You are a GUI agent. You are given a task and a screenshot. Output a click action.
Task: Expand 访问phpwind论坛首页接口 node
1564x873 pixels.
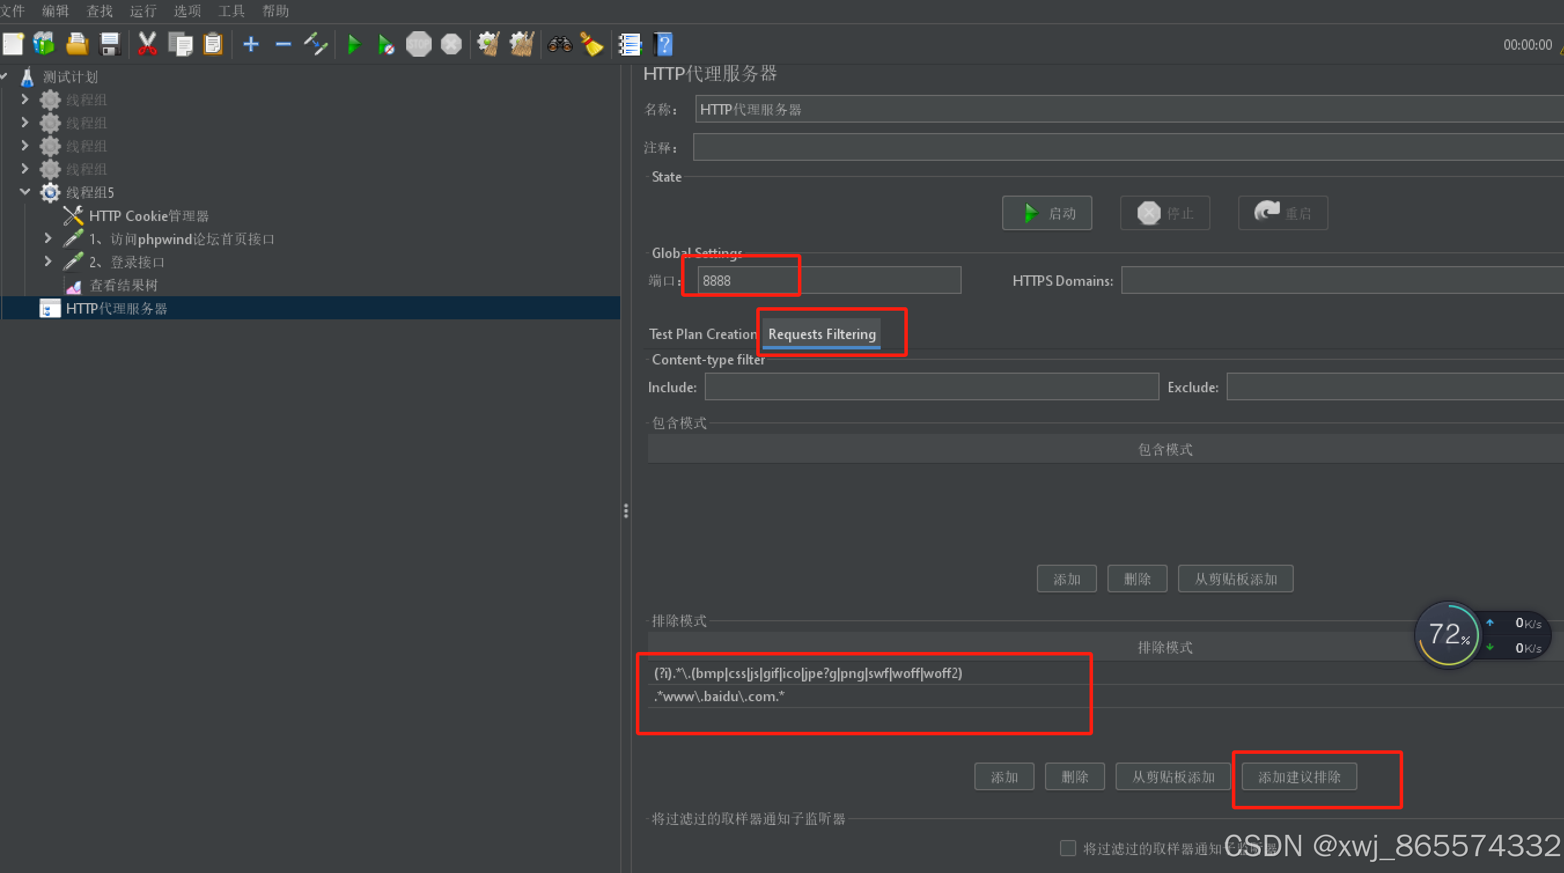pos(48,238)
